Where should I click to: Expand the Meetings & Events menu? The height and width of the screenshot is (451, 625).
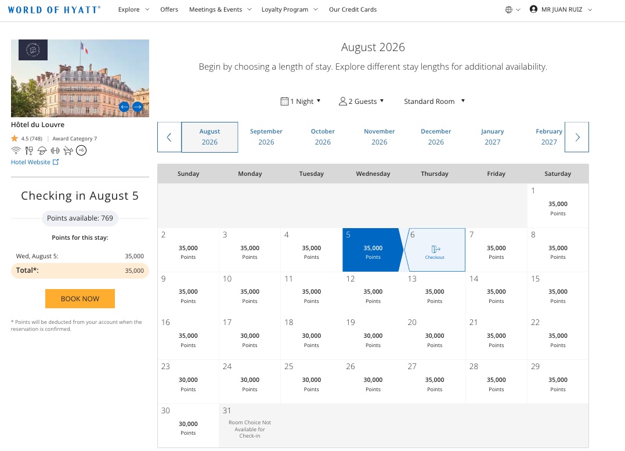[221, 9]
